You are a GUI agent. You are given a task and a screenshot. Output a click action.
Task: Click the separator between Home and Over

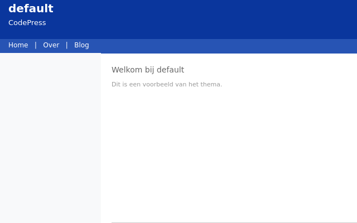click(x=36, y=45)
